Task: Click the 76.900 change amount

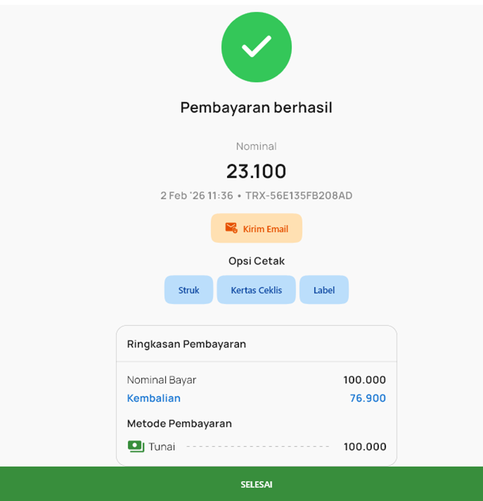Action: tap(368, 398)
